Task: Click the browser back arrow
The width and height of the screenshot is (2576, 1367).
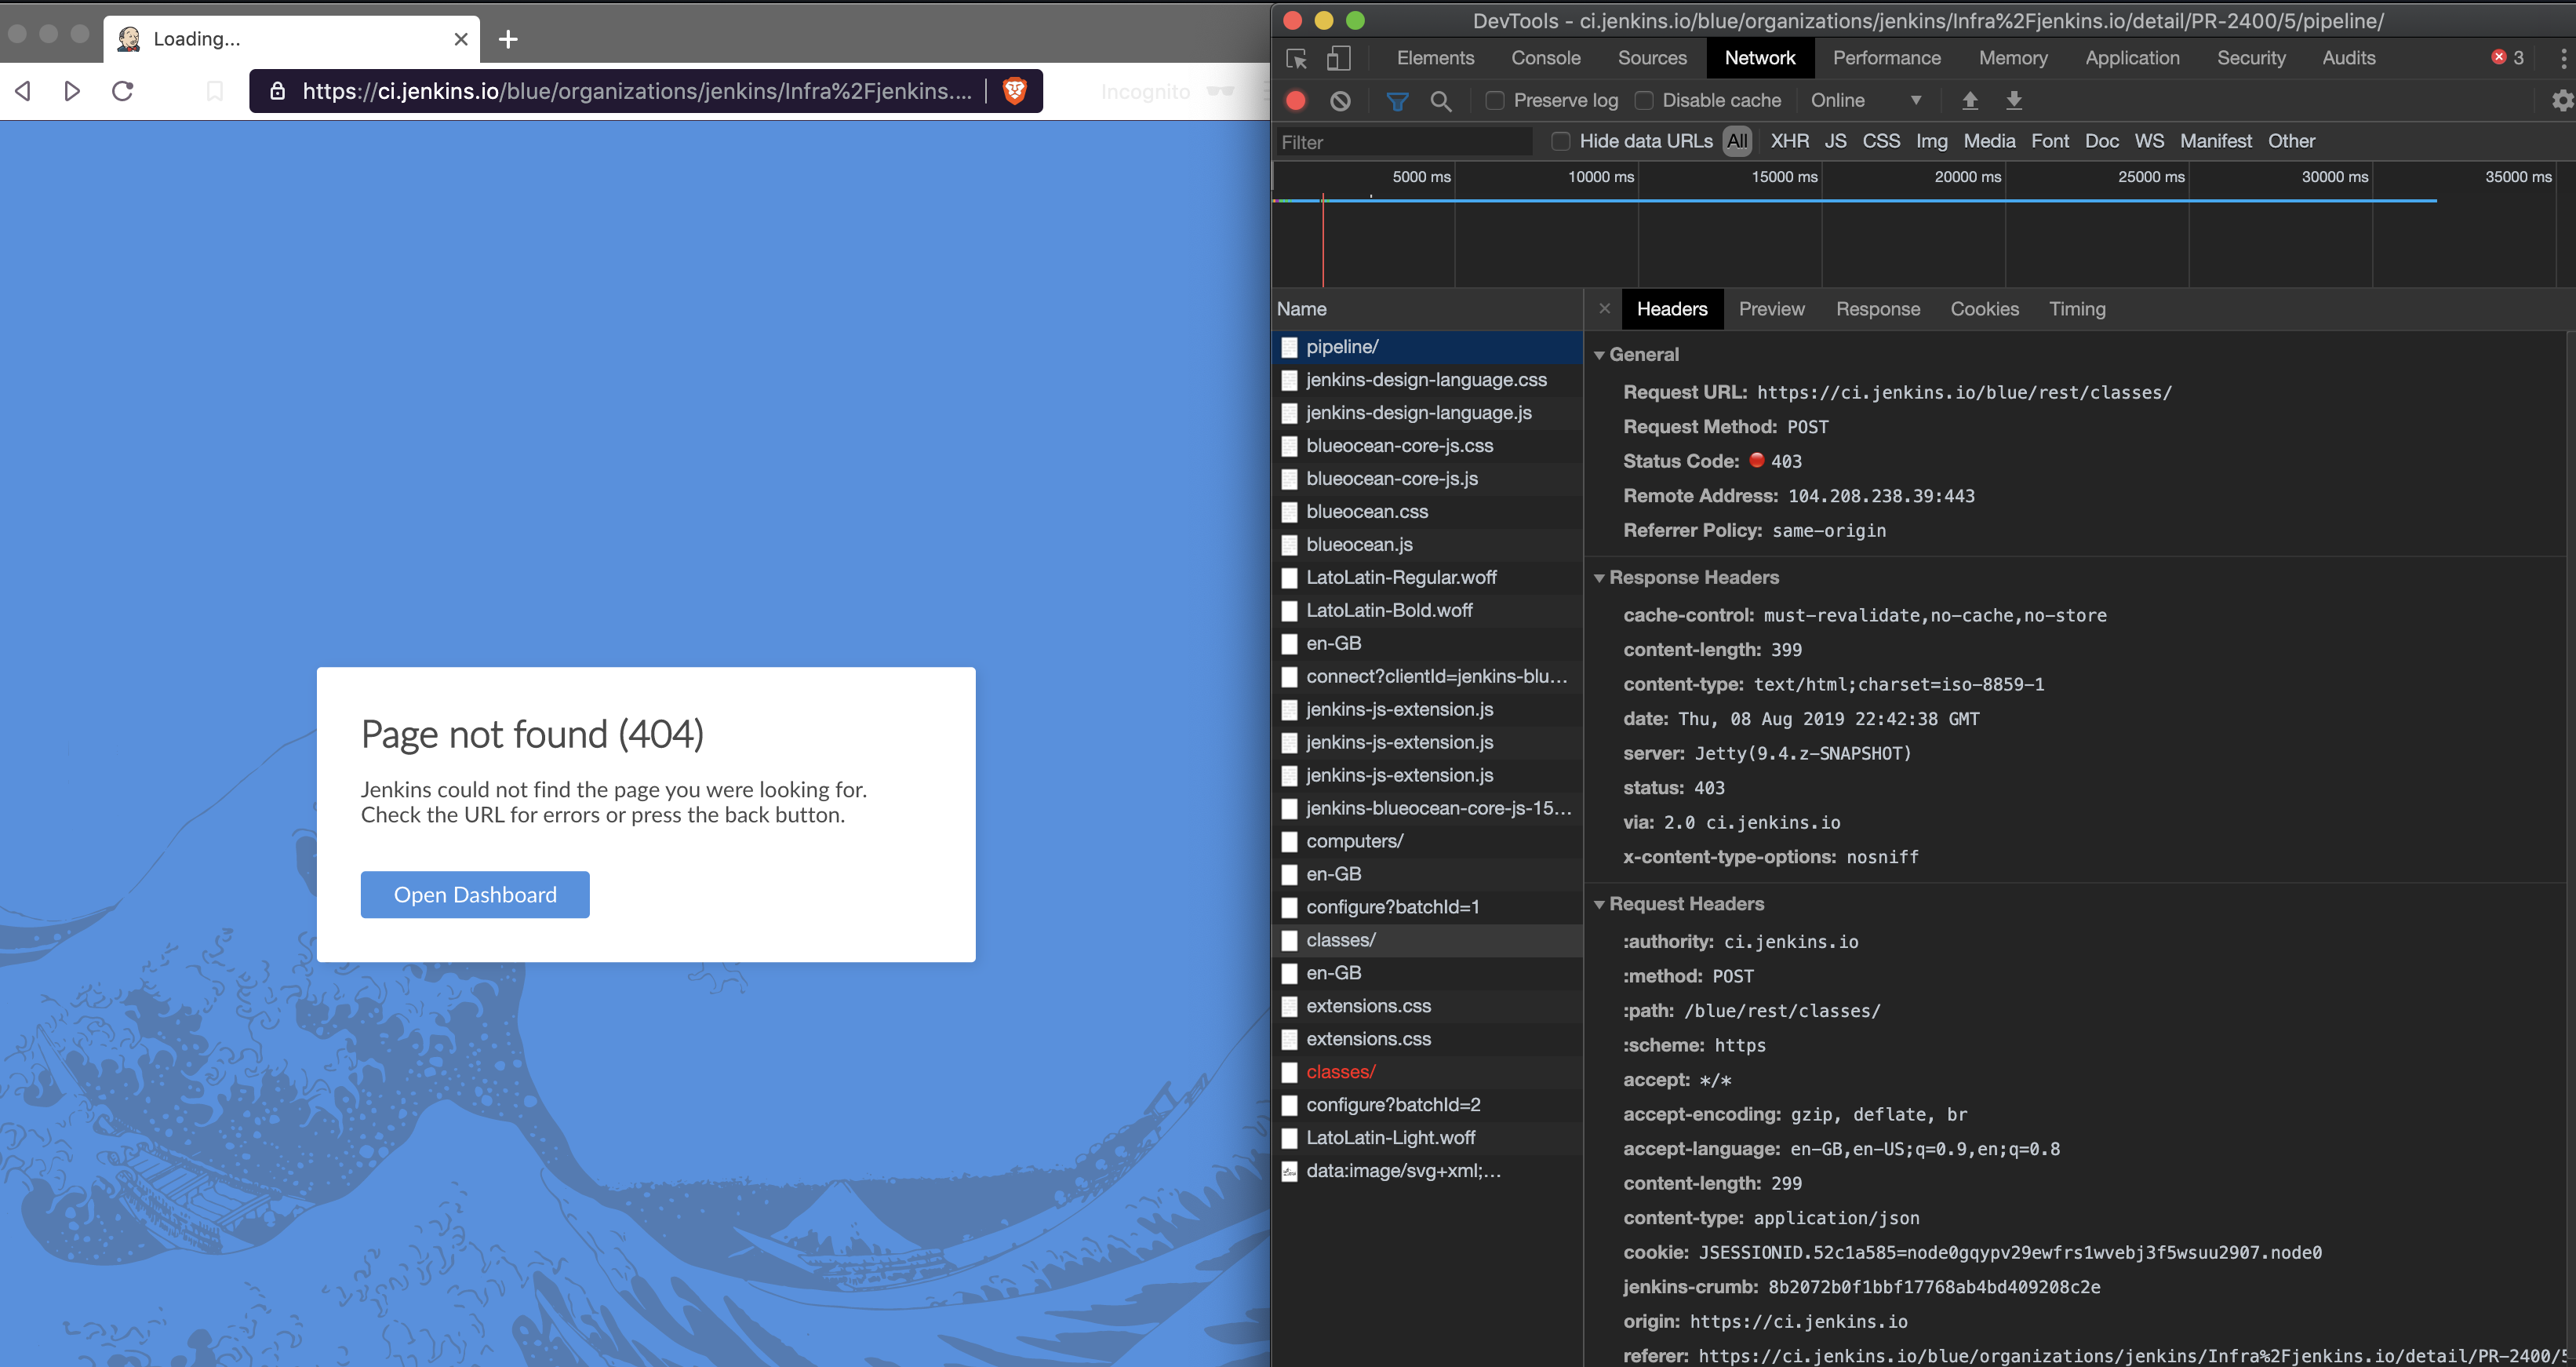Action: (x=23, y=91)
